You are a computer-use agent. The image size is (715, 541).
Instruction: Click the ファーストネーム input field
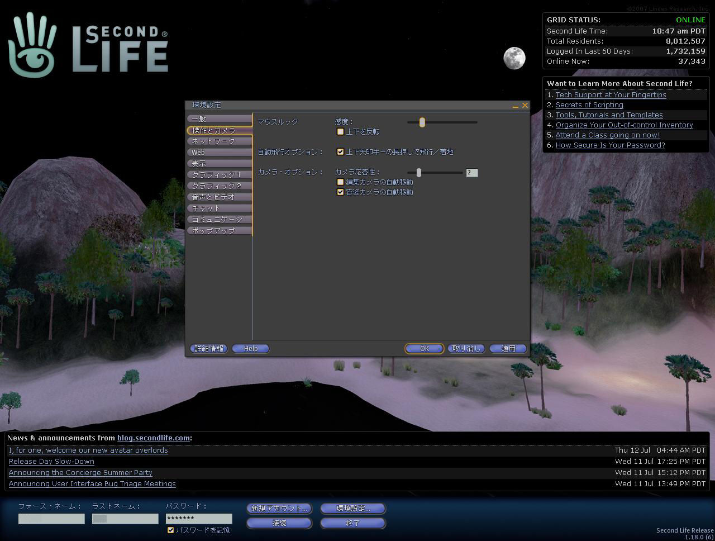coord(51,519)
